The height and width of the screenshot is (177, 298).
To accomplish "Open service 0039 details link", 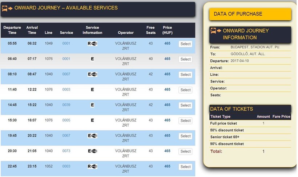I will point(66,105).
